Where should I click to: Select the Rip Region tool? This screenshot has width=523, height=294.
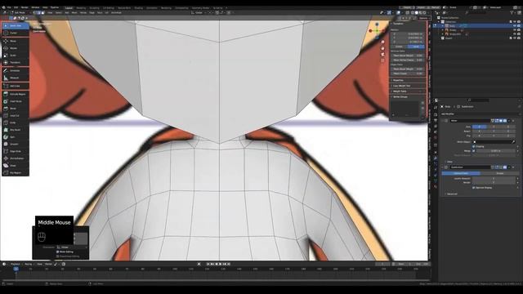[x=16, y=172]
